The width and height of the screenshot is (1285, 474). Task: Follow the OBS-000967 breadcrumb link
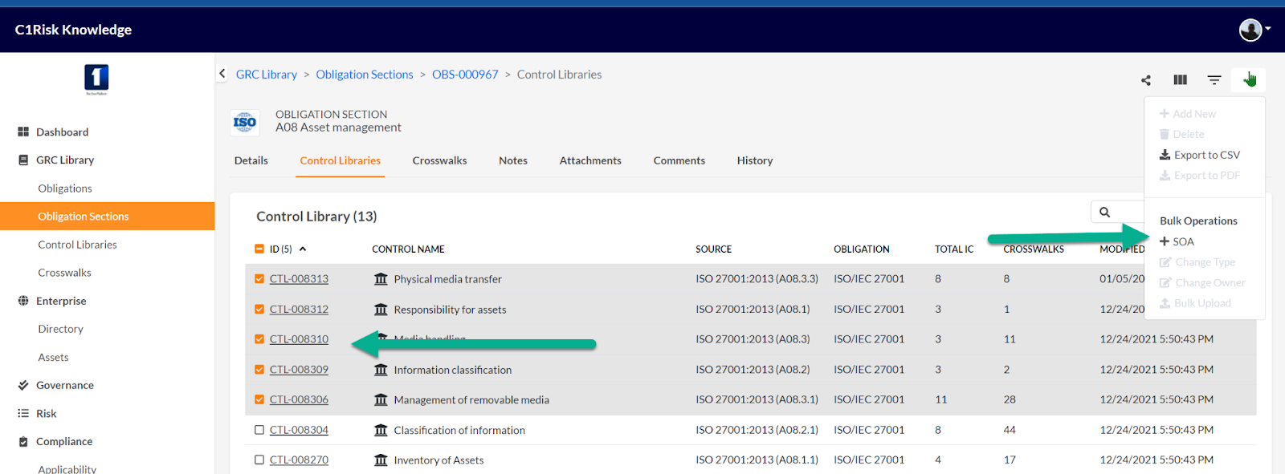(x=465, y=75)
